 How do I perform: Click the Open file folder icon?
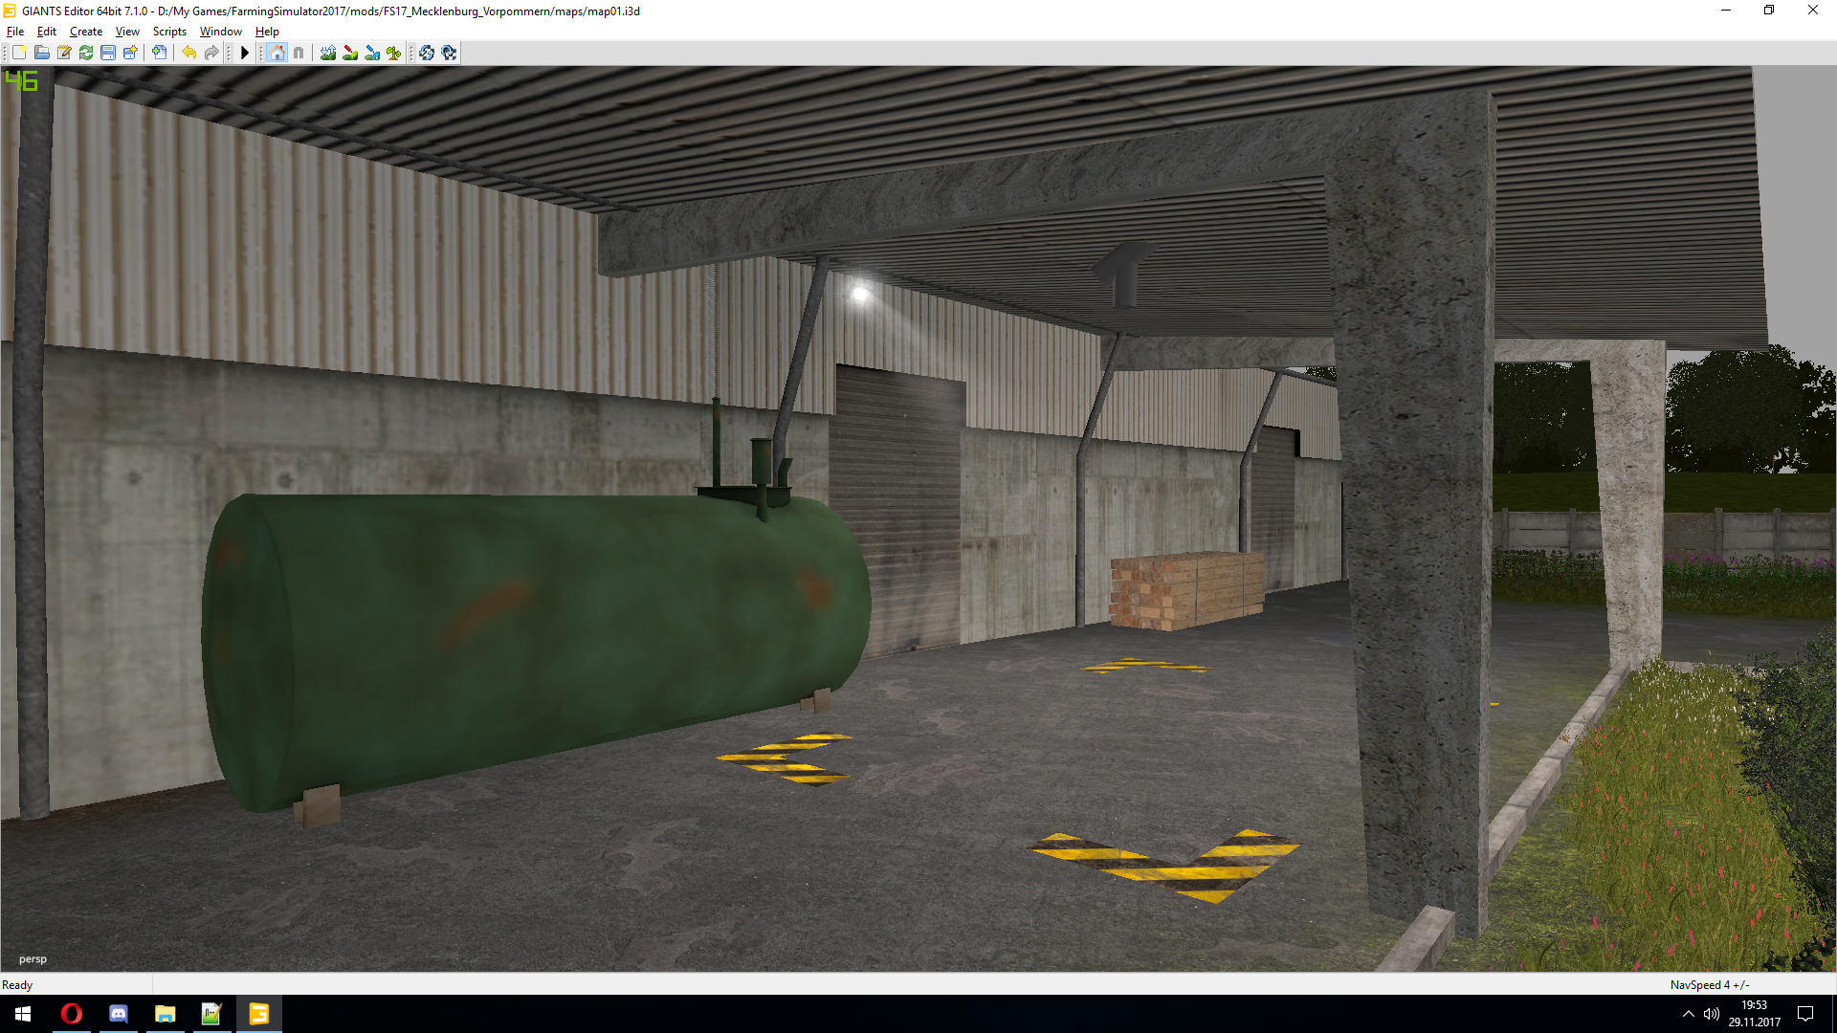[x=42, y=53]
